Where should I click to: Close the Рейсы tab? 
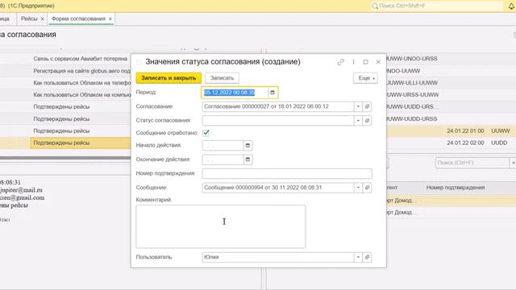pyautogui.click(x=42, y=19)
